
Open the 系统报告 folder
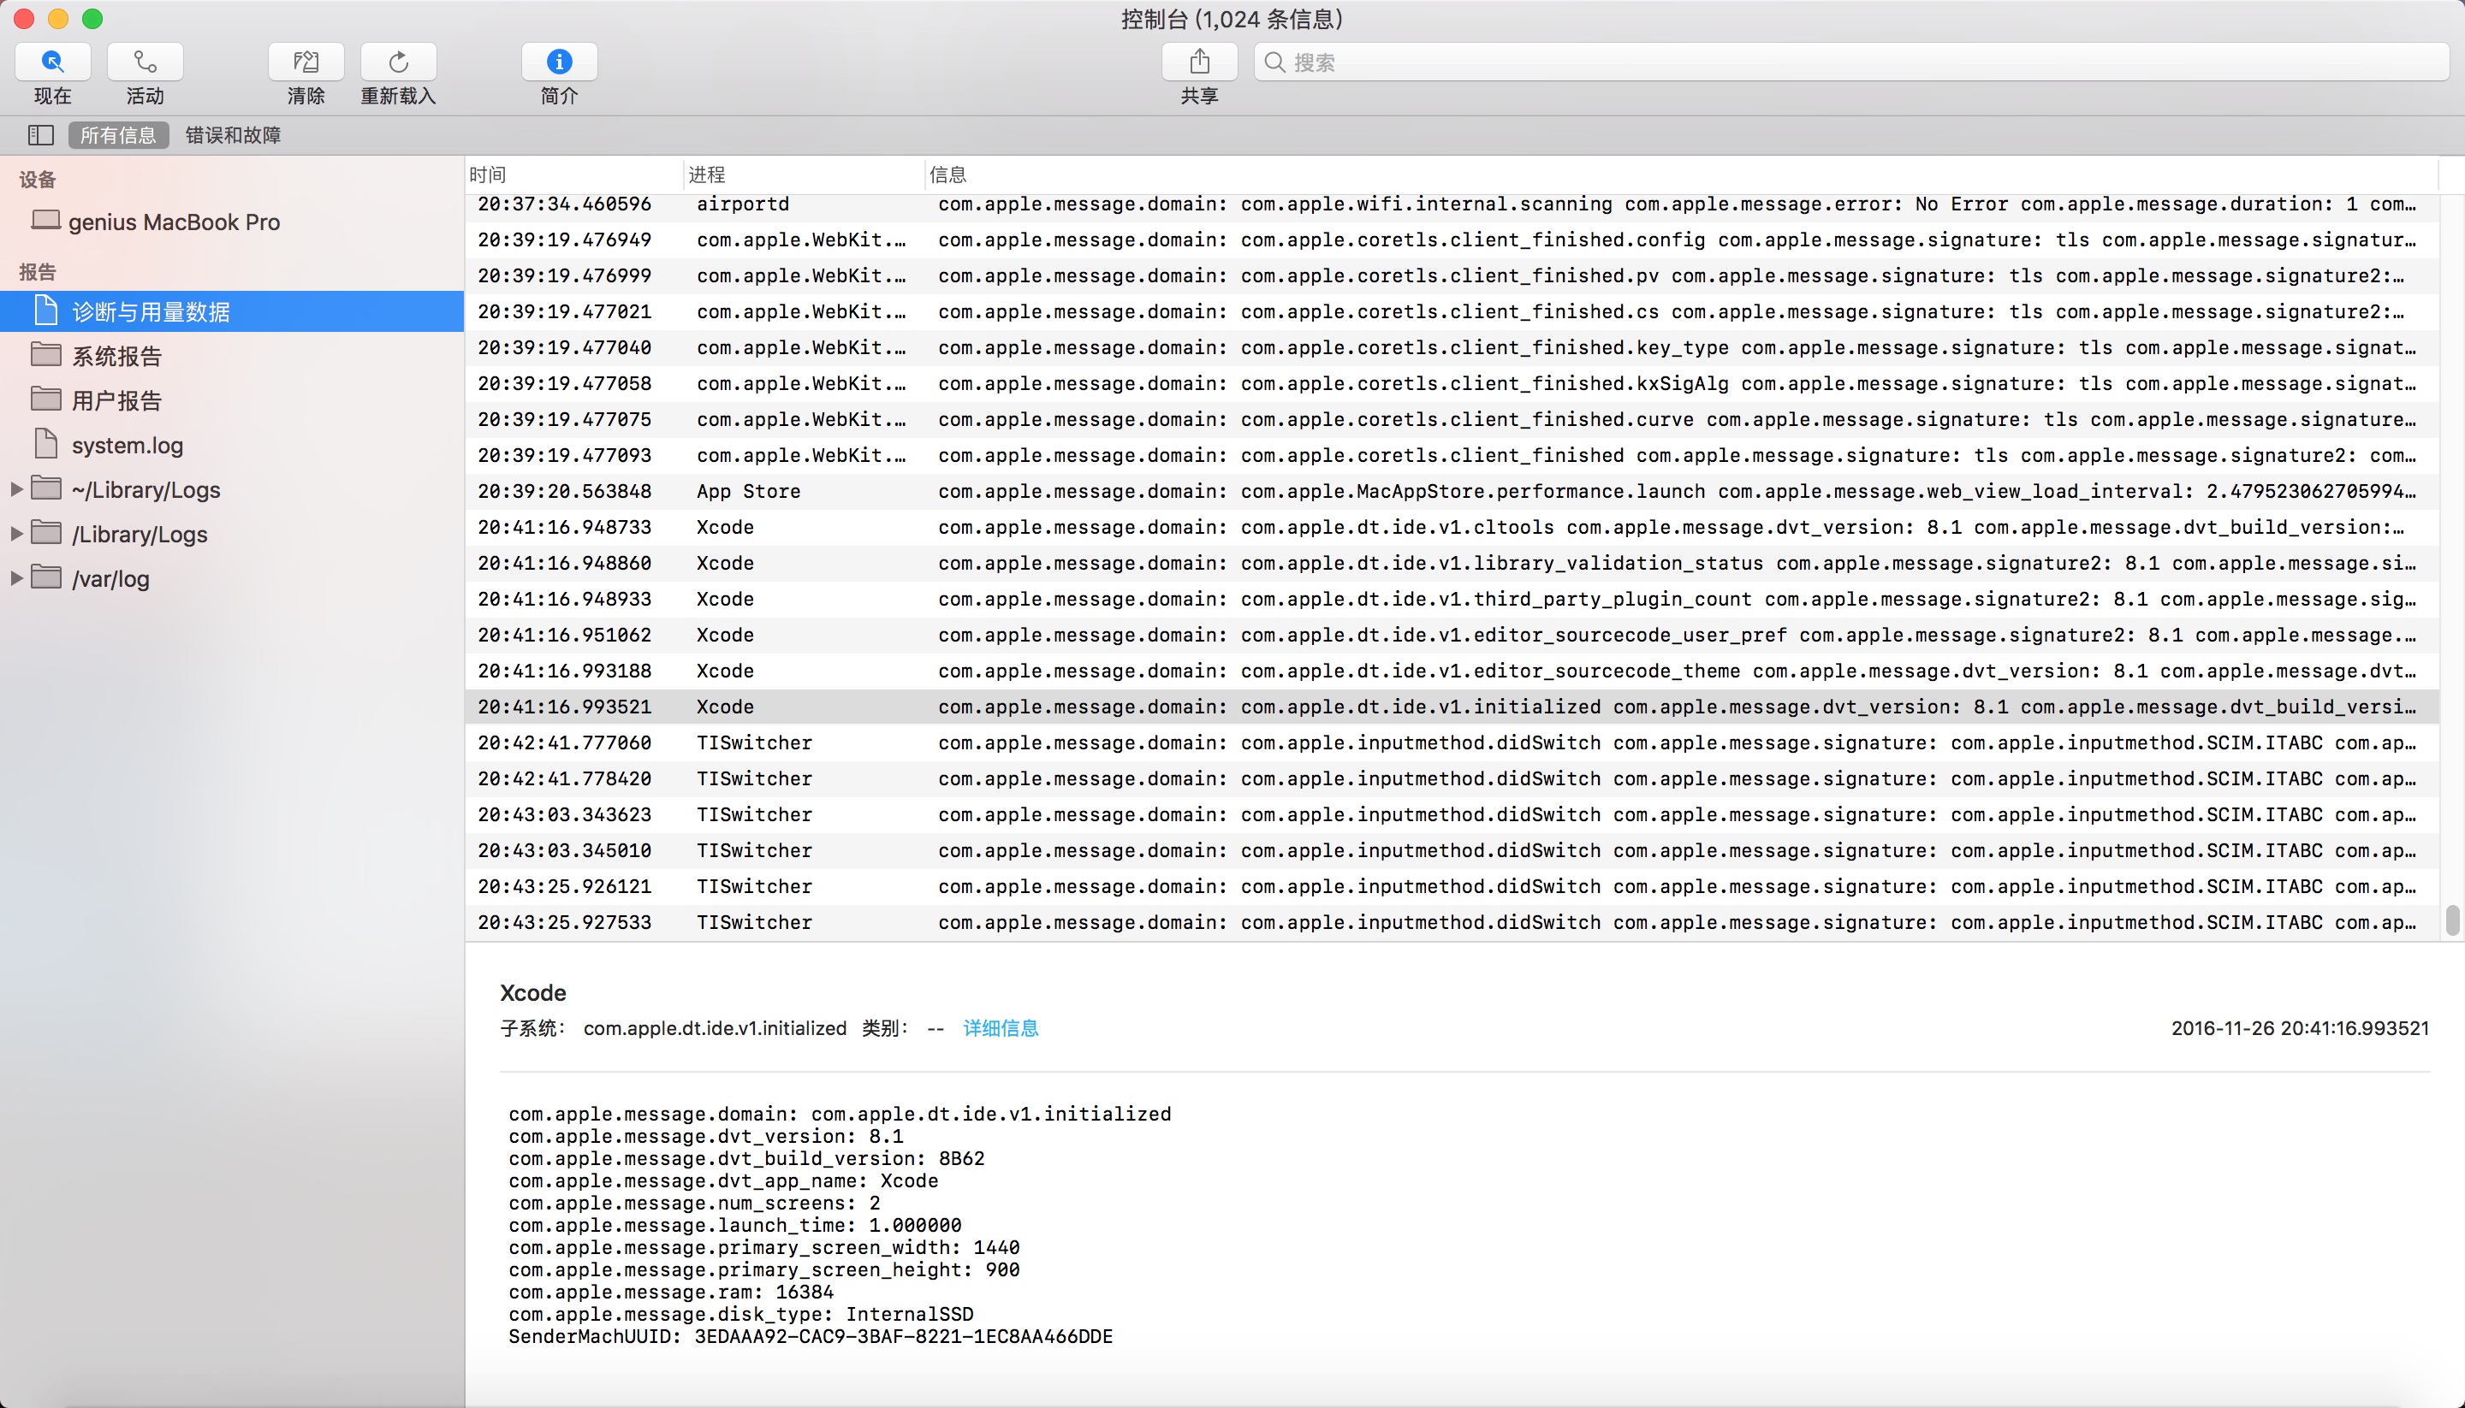pyautogui.click(x=232, y=356)
